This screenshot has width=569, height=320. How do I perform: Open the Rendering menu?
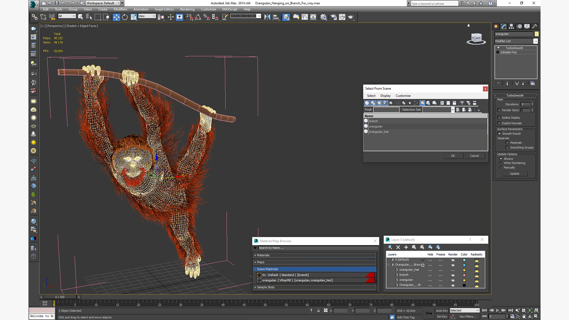pyautogui.click(x=187, y=9)
